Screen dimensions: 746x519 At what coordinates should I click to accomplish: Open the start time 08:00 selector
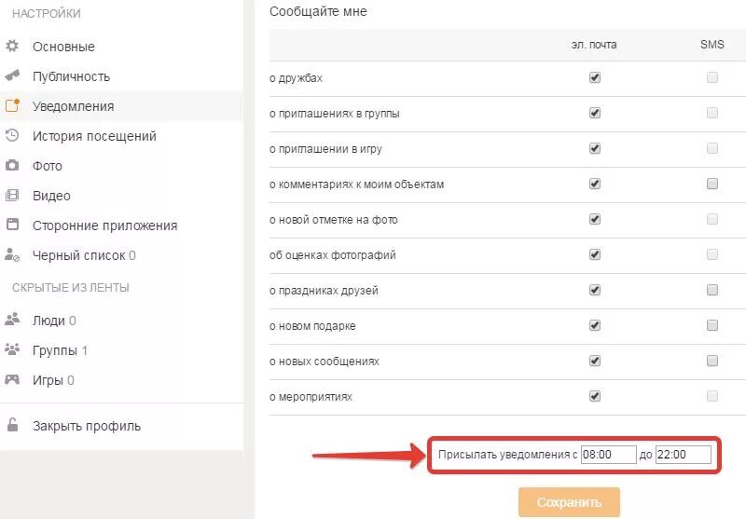click(x=607, y=456)
